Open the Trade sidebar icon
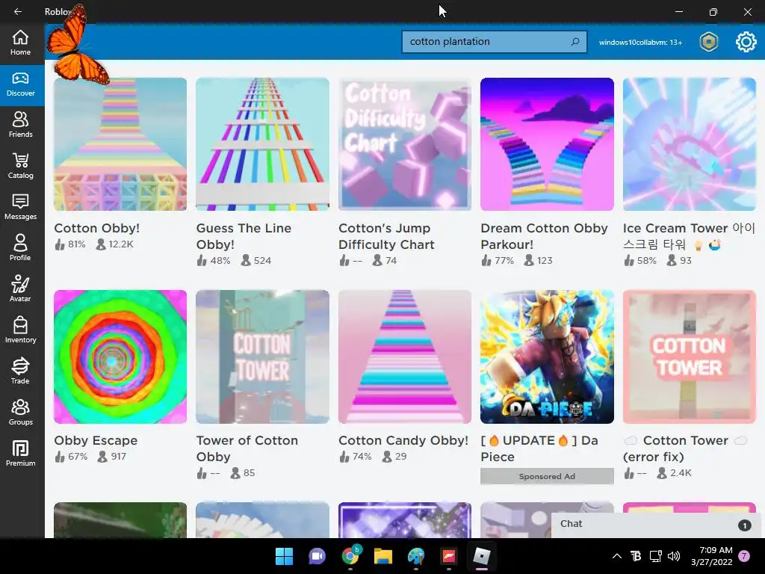 (x=20, y=371)
